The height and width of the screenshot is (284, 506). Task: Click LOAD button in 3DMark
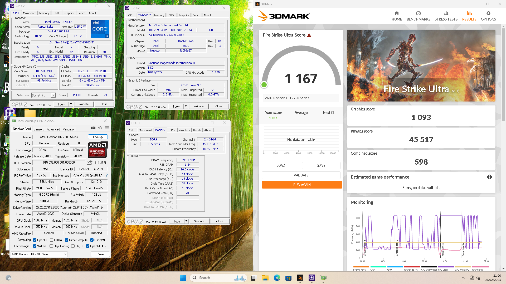point(281,165)
